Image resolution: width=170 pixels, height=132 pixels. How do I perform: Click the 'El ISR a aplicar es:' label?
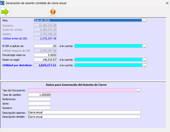point(13,46)
